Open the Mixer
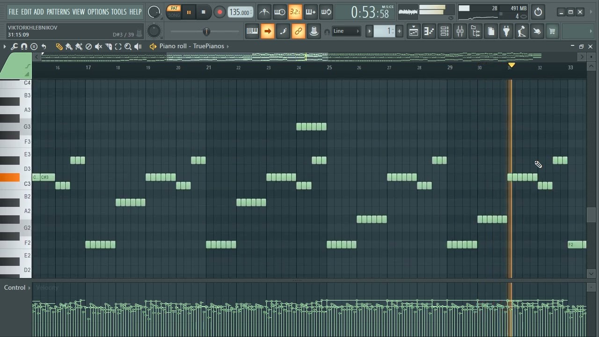 point(460,31)
